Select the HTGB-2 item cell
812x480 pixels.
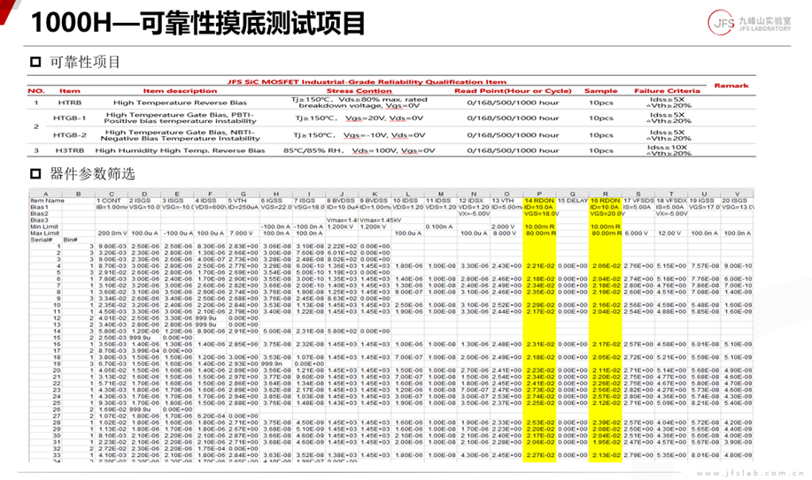pyautogui.click(x=69, y=135)
